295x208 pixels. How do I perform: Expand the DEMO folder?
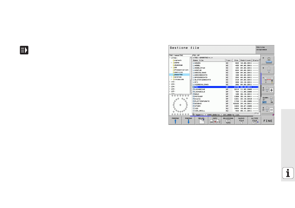[x=171, y=63]
